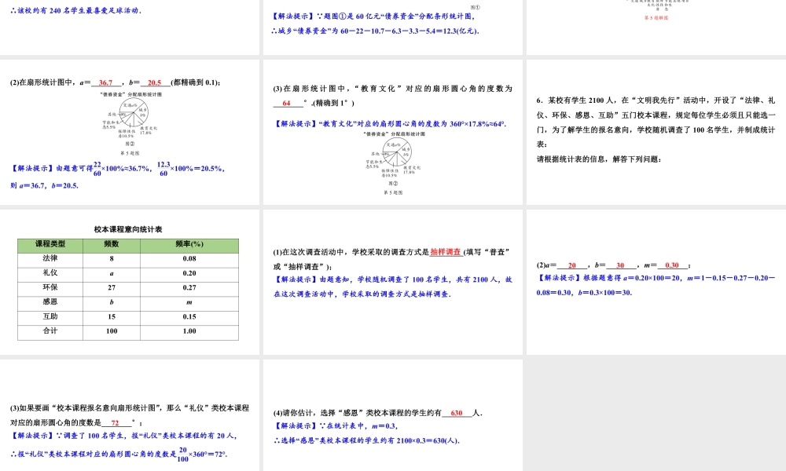Viewport: 786px width, 471px height.
Task: Click the "其他" sector label on chart left
Action: click(111, 114)
